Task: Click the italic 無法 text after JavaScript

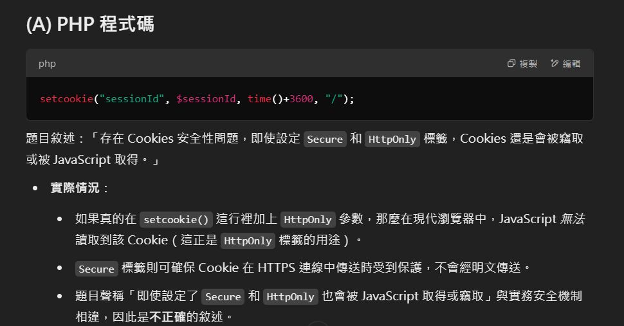Action: tap(573, 219)
